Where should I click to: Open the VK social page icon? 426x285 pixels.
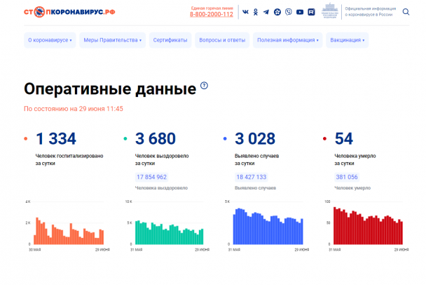coord(245,12)
